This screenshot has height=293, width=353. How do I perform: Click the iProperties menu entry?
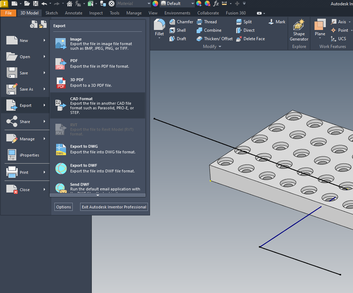coord(25,155)
